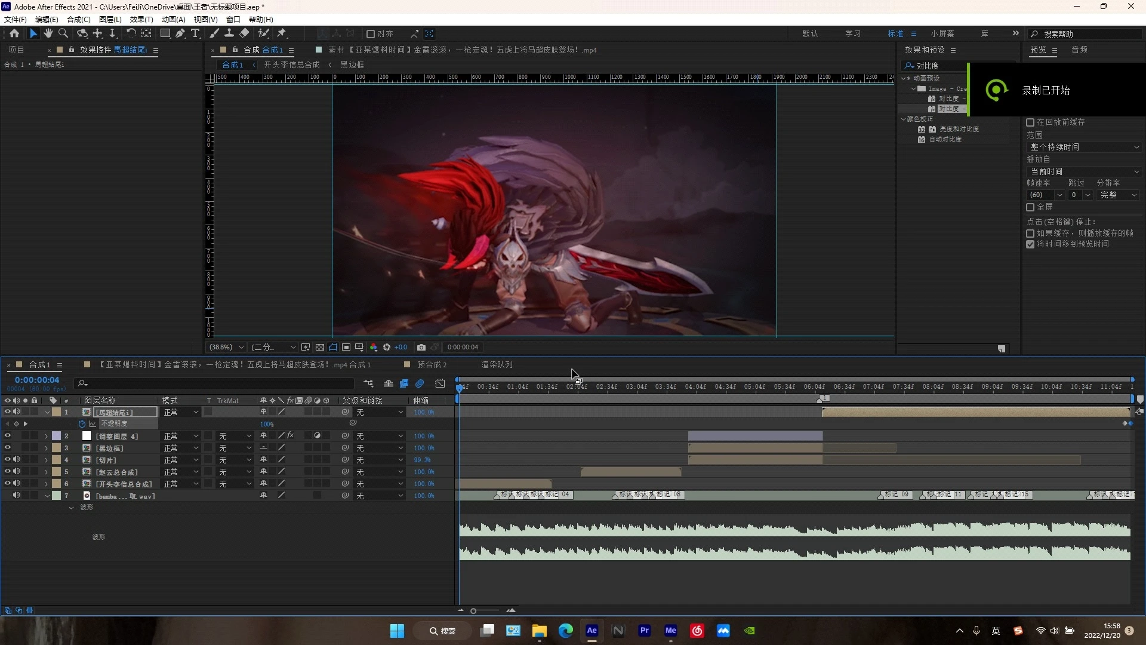Switch to the 学习 workspace
This screenshot has width=1146, height=645.
[x=853, y=33]
